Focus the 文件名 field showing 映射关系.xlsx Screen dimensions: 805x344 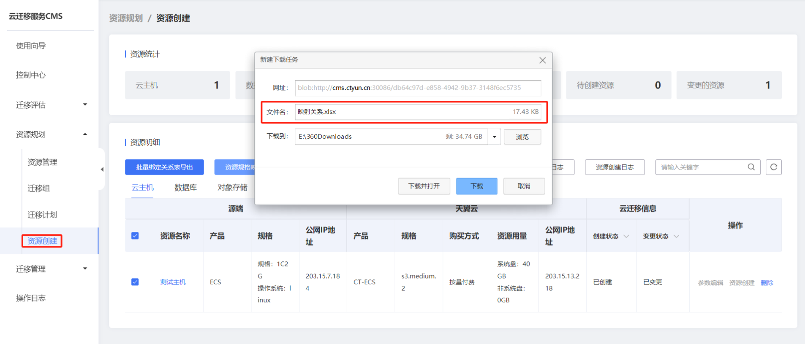418,112
